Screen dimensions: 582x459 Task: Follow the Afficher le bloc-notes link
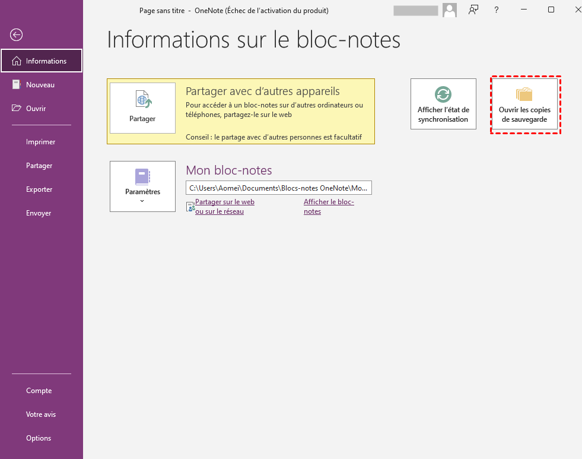pos(329,207)
